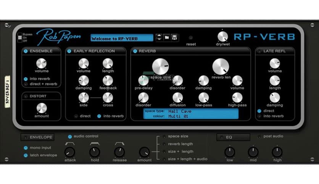Click the EQ high knob
This screenshot has width=319, height=184.
coord(277,152)
